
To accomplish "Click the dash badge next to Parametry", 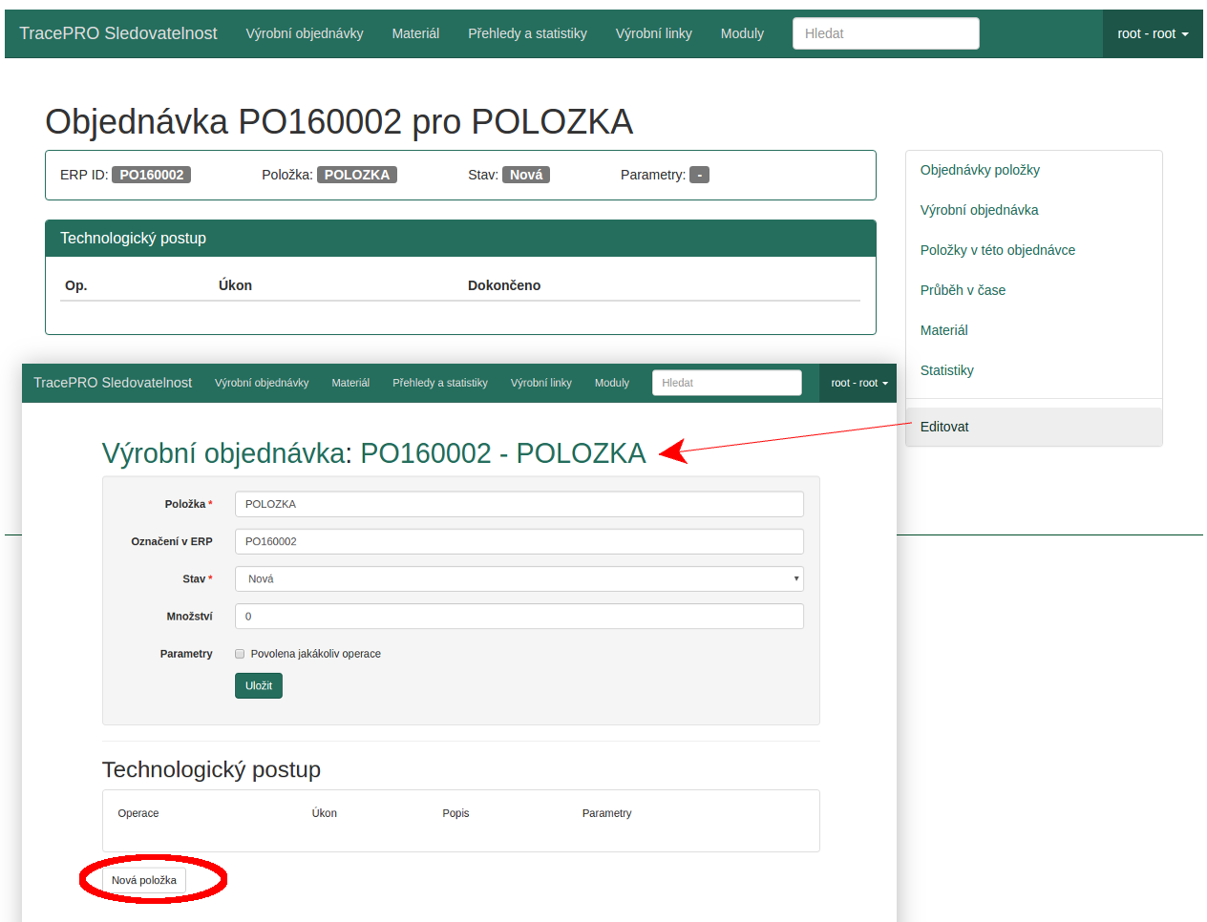I will point(700,175).
